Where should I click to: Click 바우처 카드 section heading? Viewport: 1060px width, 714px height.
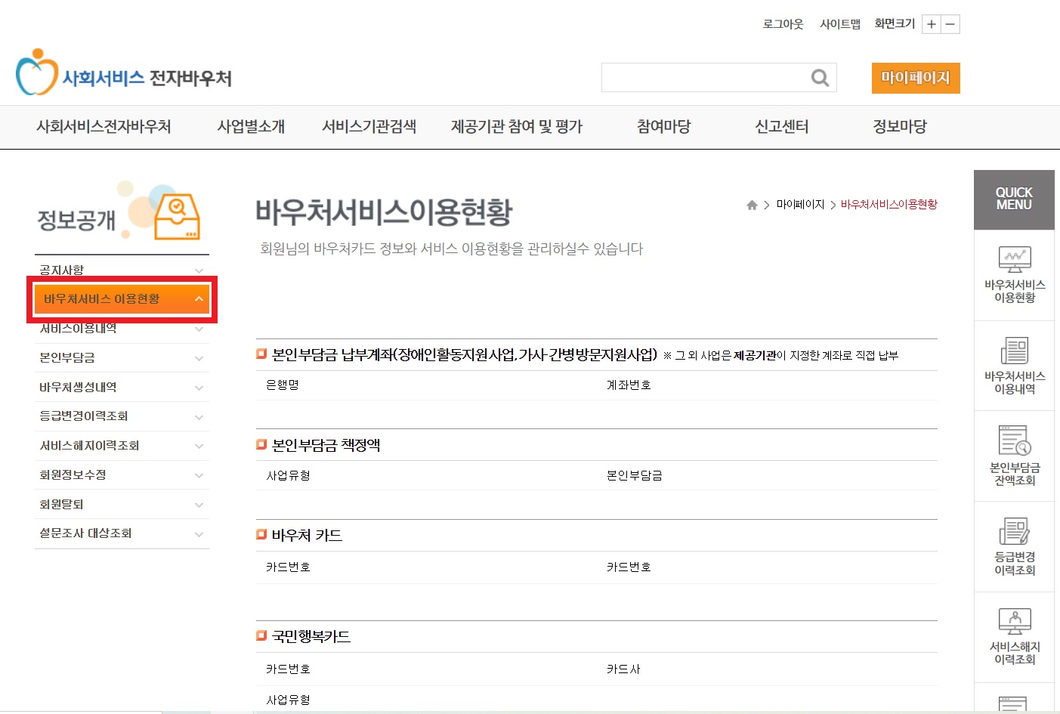tap(307, 536)
